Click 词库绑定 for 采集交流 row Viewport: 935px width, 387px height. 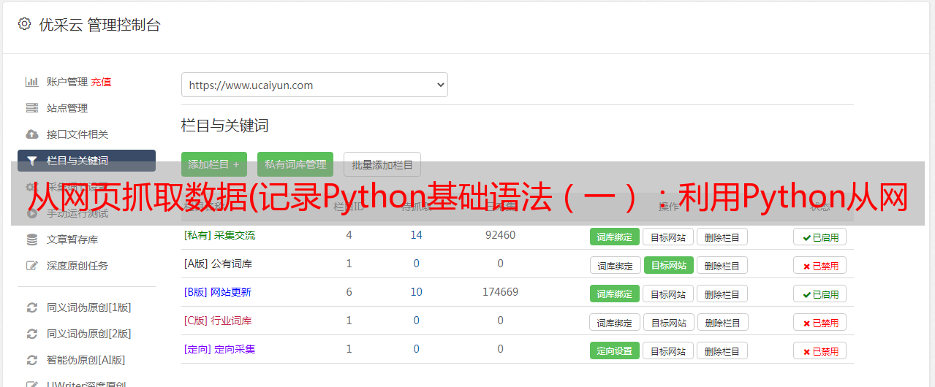(x=615, y=237)
